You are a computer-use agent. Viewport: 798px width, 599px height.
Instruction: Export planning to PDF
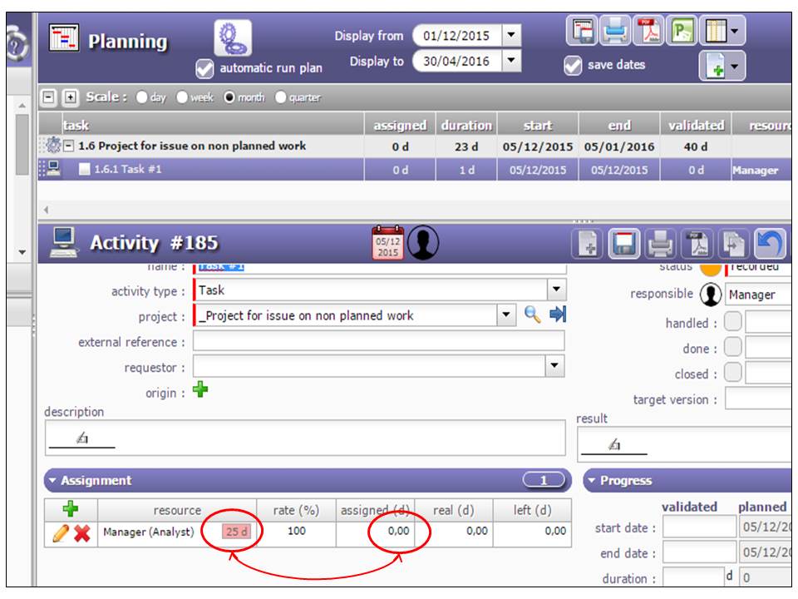point(648,32)
